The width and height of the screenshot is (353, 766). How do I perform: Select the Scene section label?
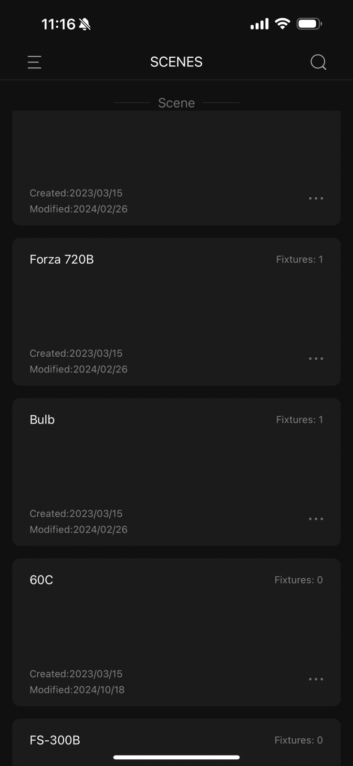click(176, 103)
